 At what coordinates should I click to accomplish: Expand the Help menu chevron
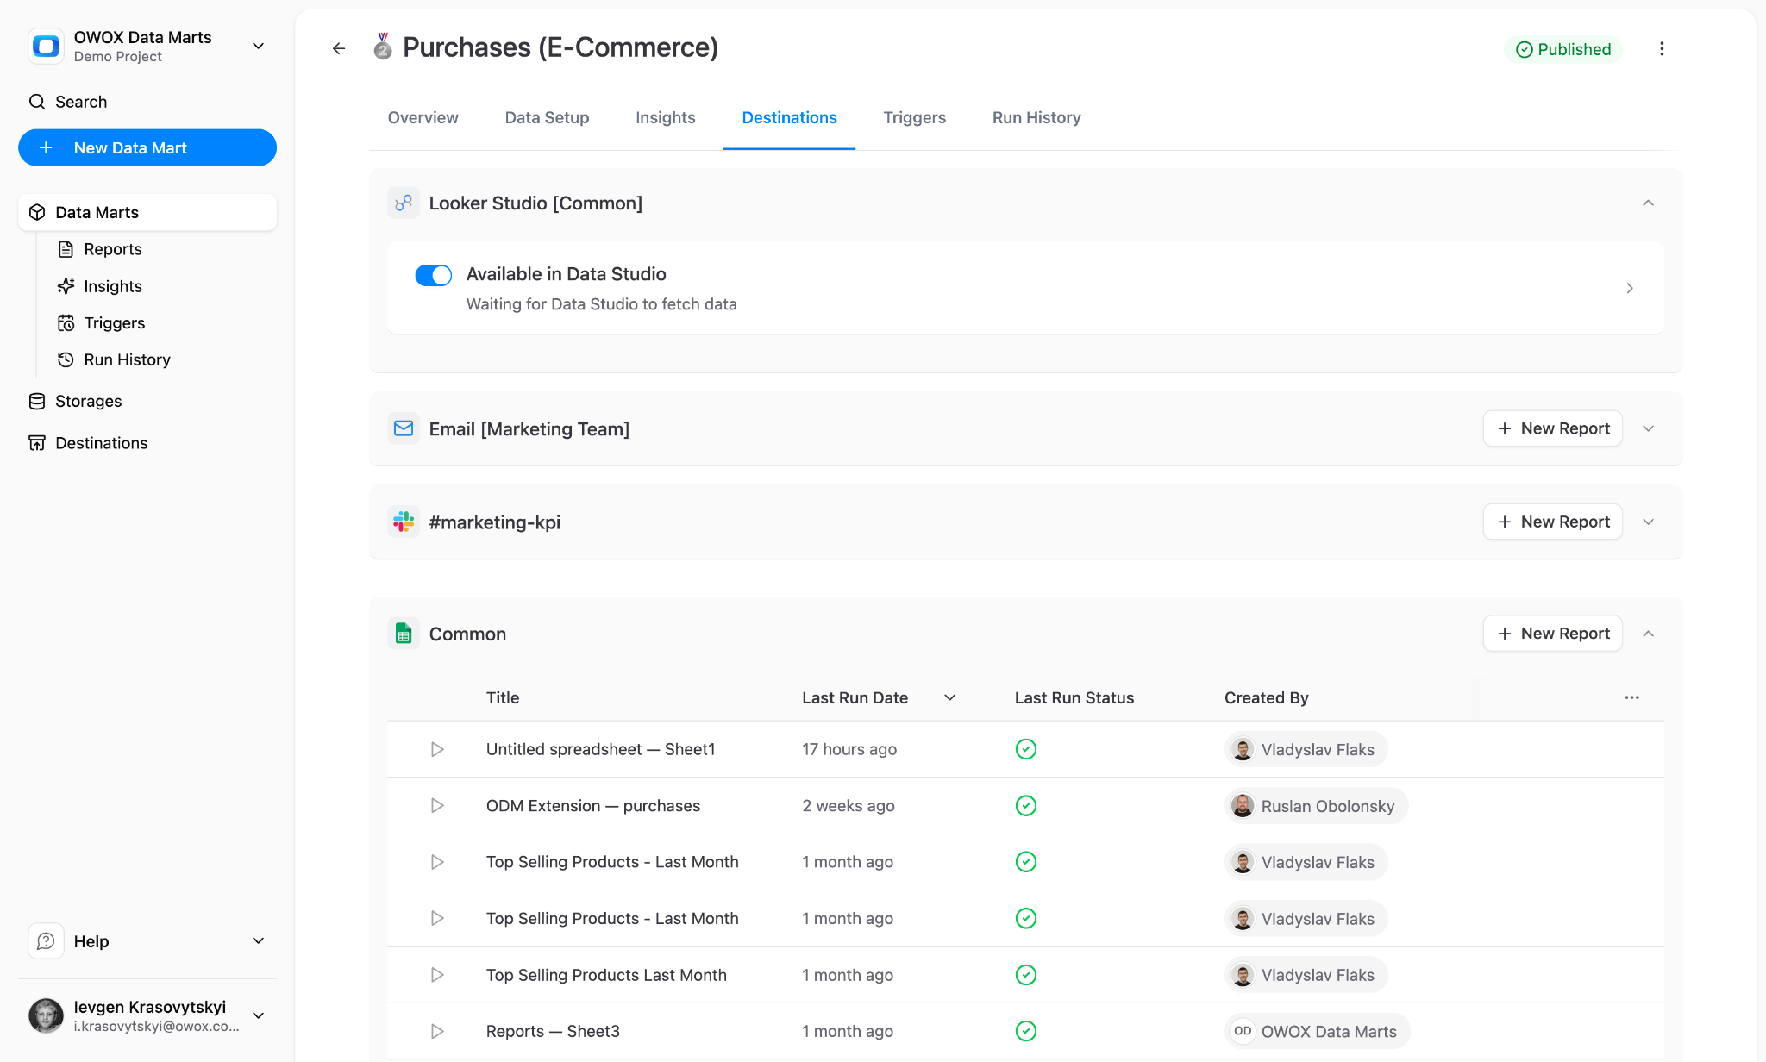coord(258,941)
